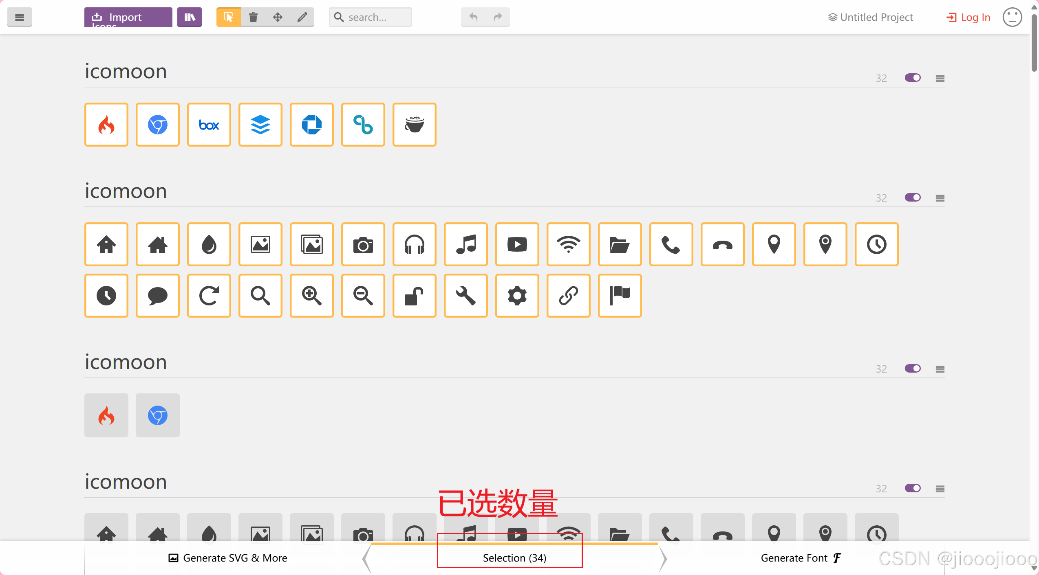This screenshot has height=575, width=1039.
Task: Deselect the coffee cup icon
Action: (415, 125)
